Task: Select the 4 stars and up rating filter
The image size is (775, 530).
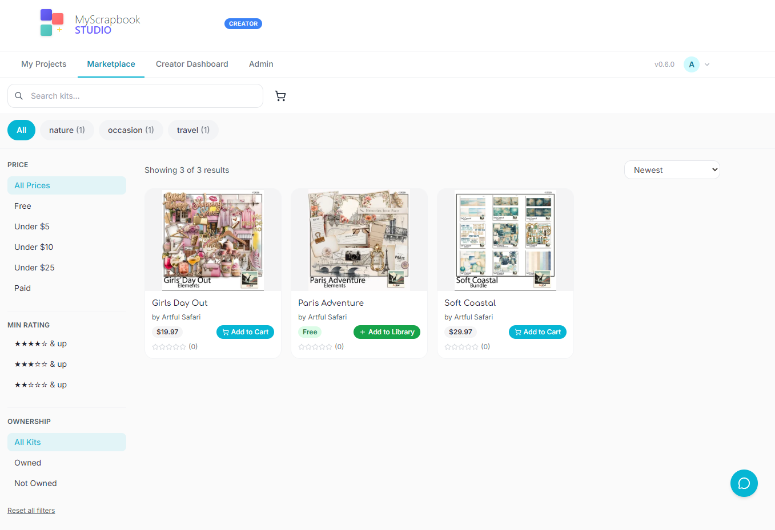Action: click(x=40, y=343)
